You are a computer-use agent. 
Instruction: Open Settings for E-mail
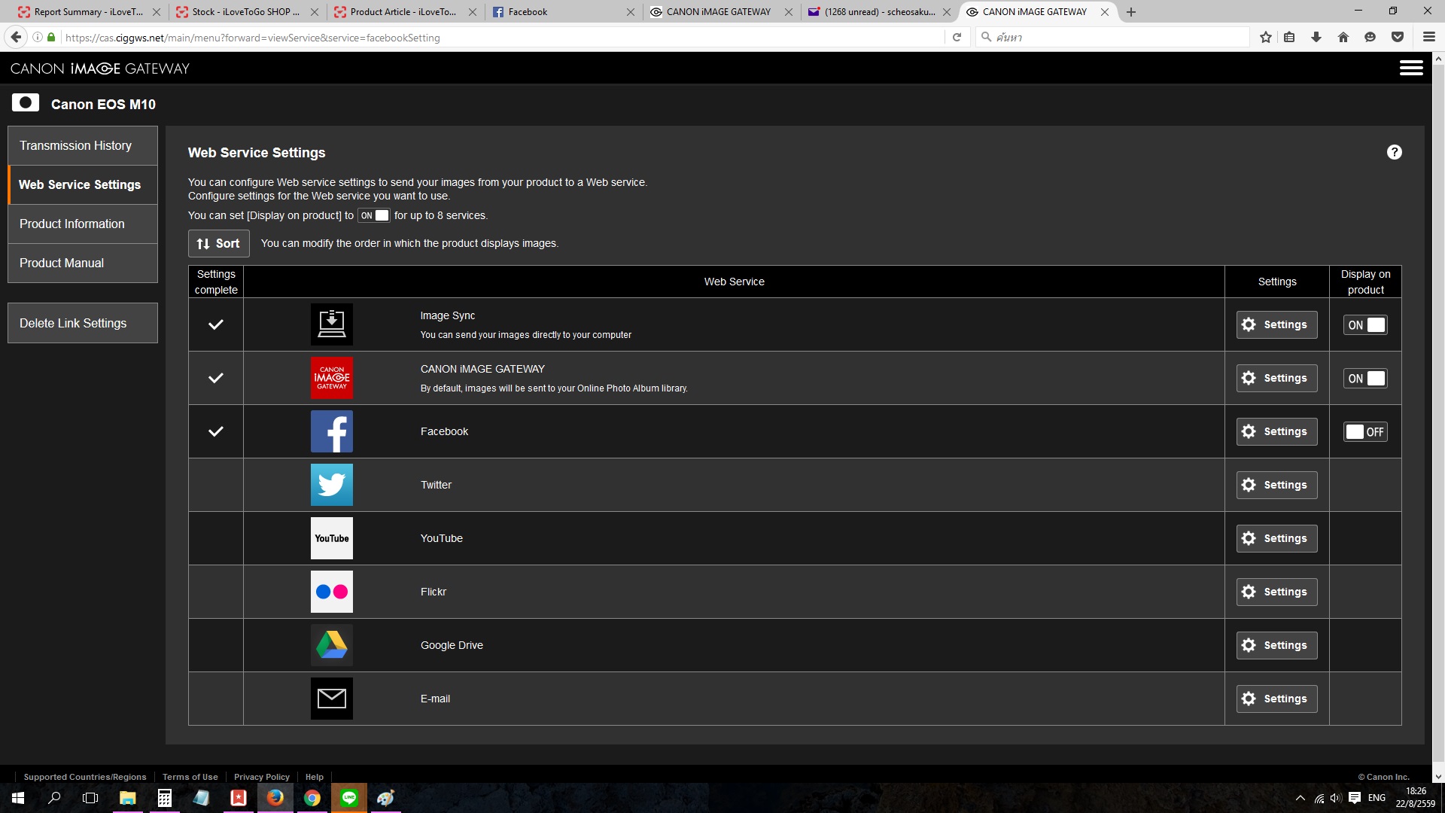1276,699
